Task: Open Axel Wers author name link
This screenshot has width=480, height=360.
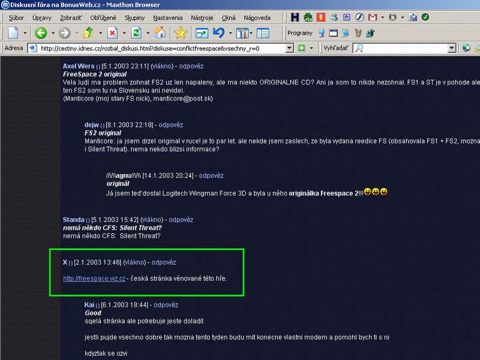Action: pos(79,66)
